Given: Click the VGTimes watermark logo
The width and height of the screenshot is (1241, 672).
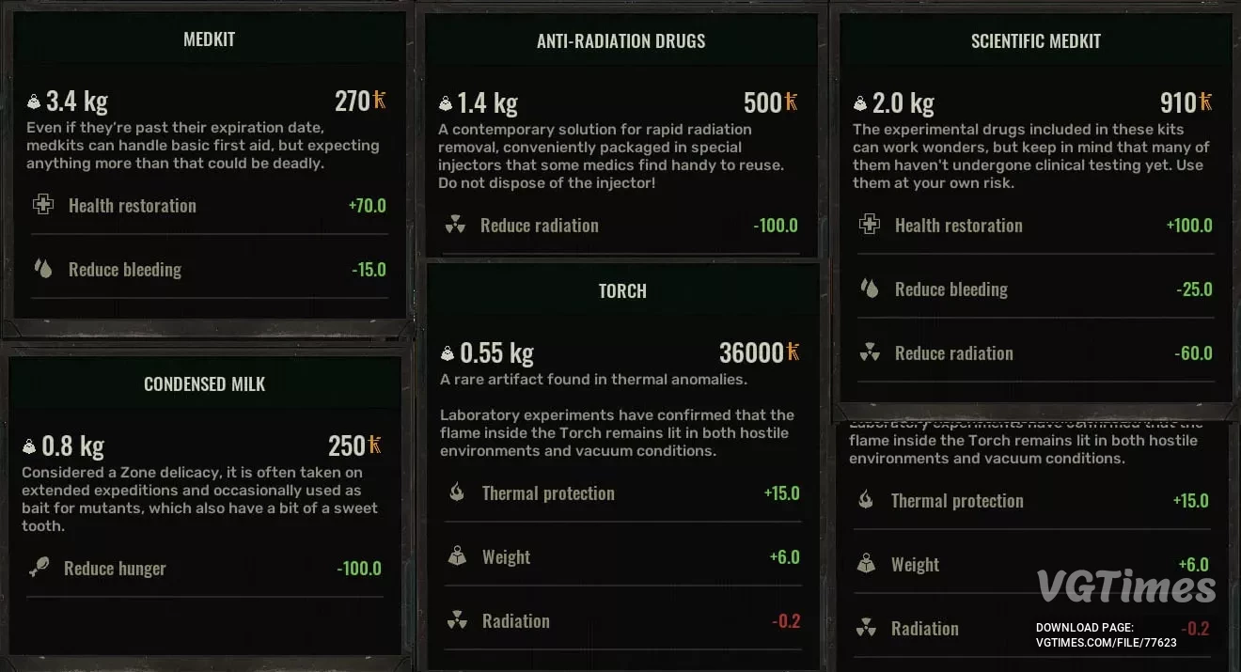Looking at the screenshot, I should pos(1126,586).
